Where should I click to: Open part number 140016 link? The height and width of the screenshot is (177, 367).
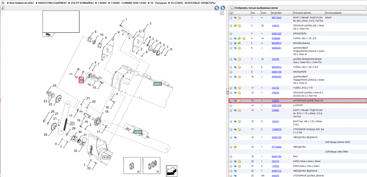tap(275, 26)
